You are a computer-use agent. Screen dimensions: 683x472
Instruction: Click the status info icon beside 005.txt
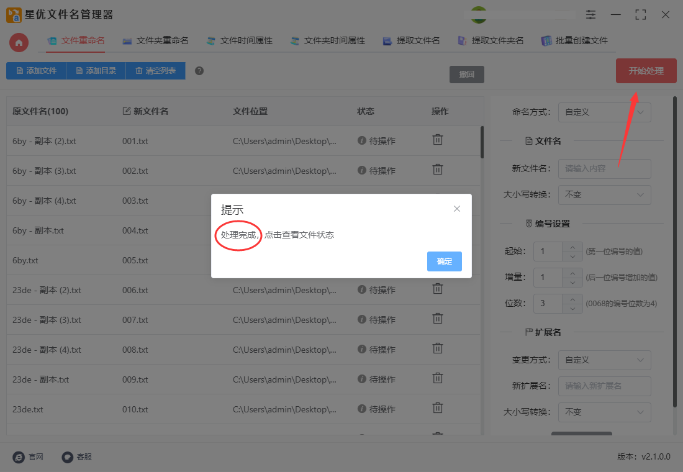tap(361, 260)
